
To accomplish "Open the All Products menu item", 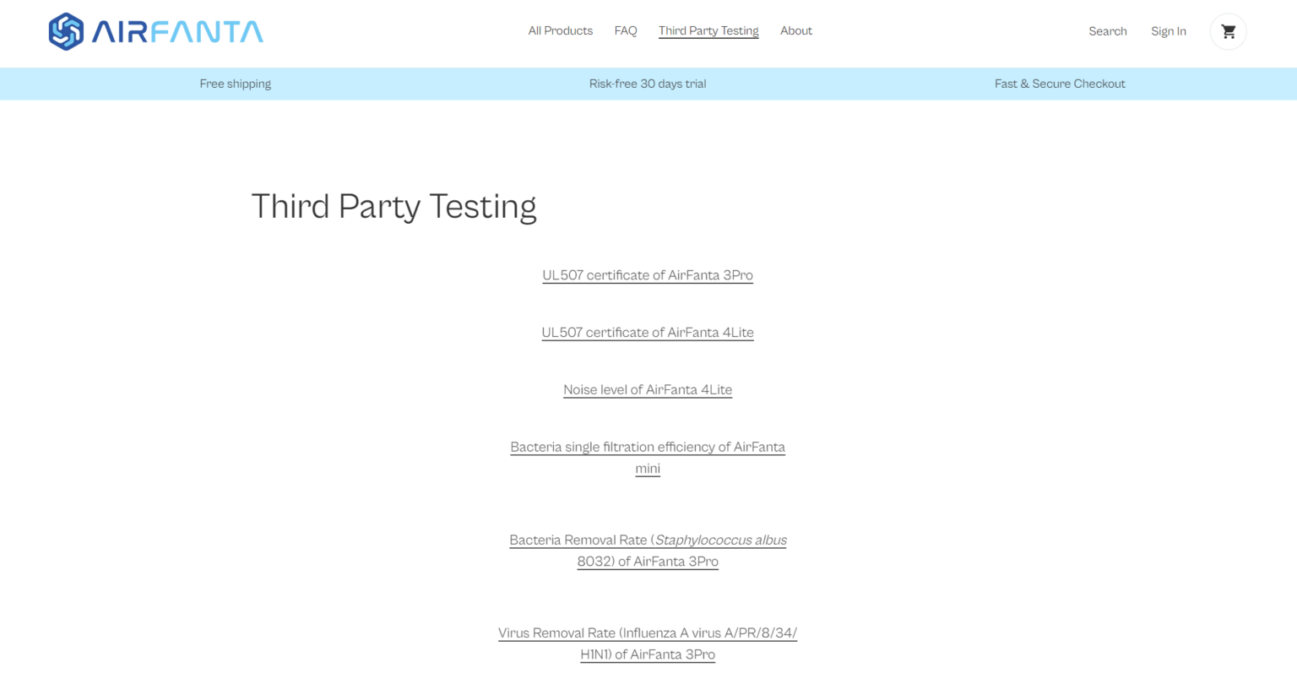I will (560, 31).
